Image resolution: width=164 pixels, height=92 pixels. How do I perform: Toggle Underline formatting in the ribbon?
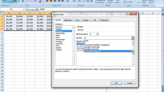coord(23,1)
